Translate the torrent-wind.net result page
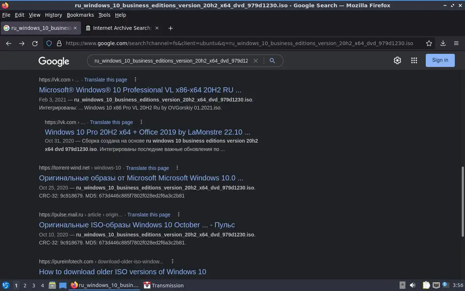 [x=147, y=168]
